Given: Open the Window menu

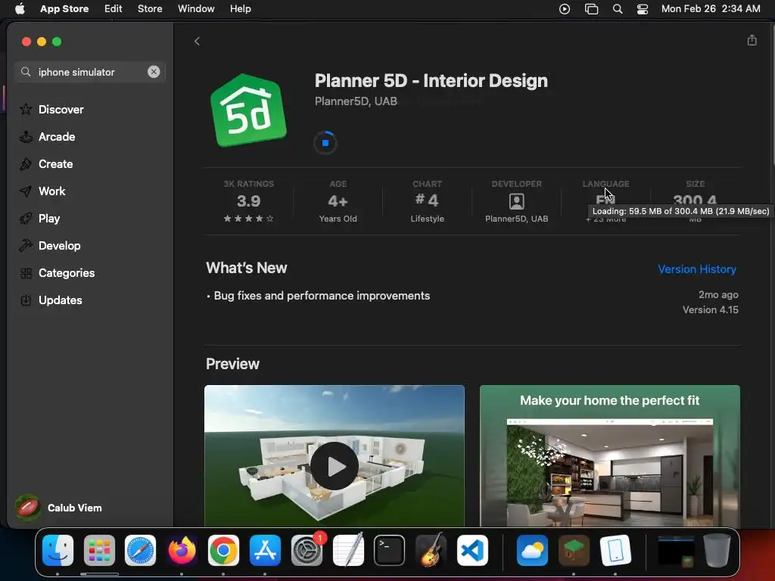Looking at the screenshot, I should click(196, 9).
